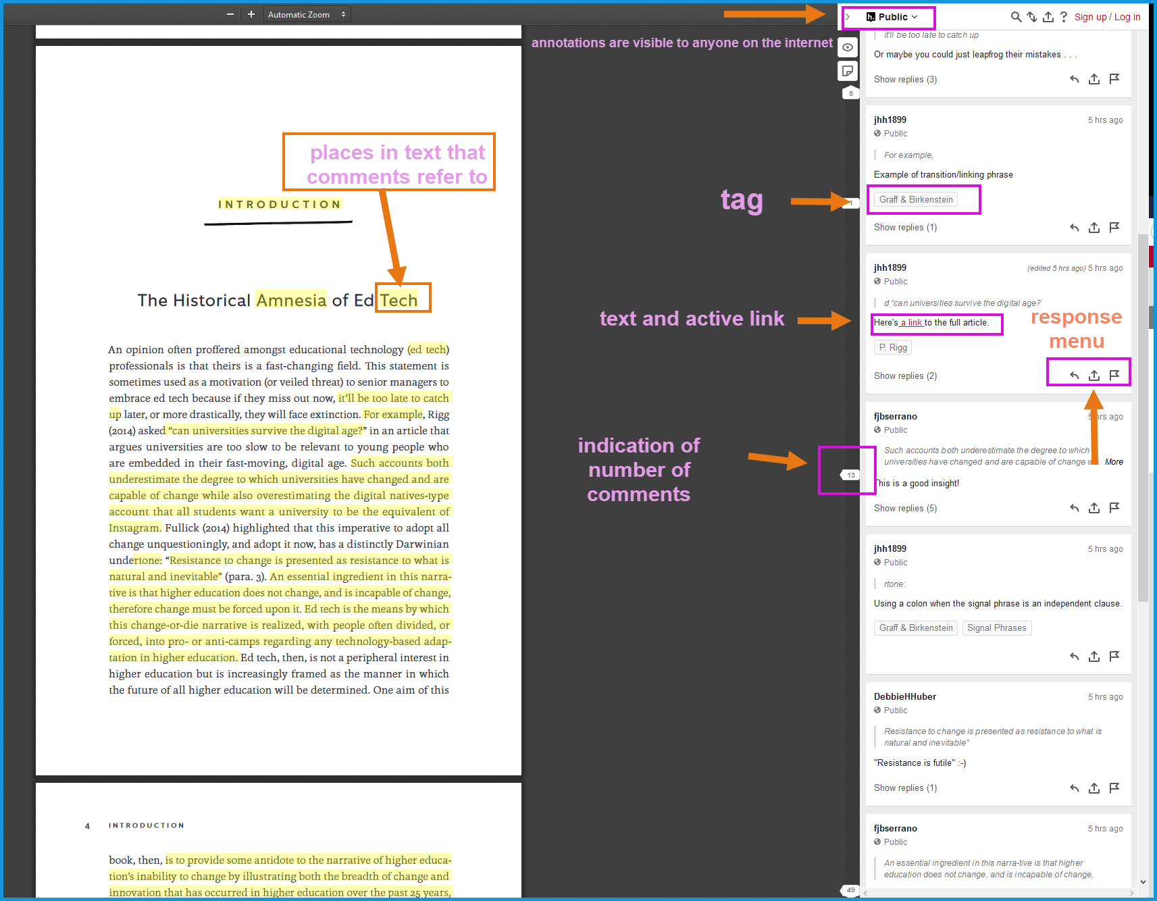The image size is (1157, 901).
Task: Reply to the 'Resistance is futile' annotation
Action: pos(1074,788)
